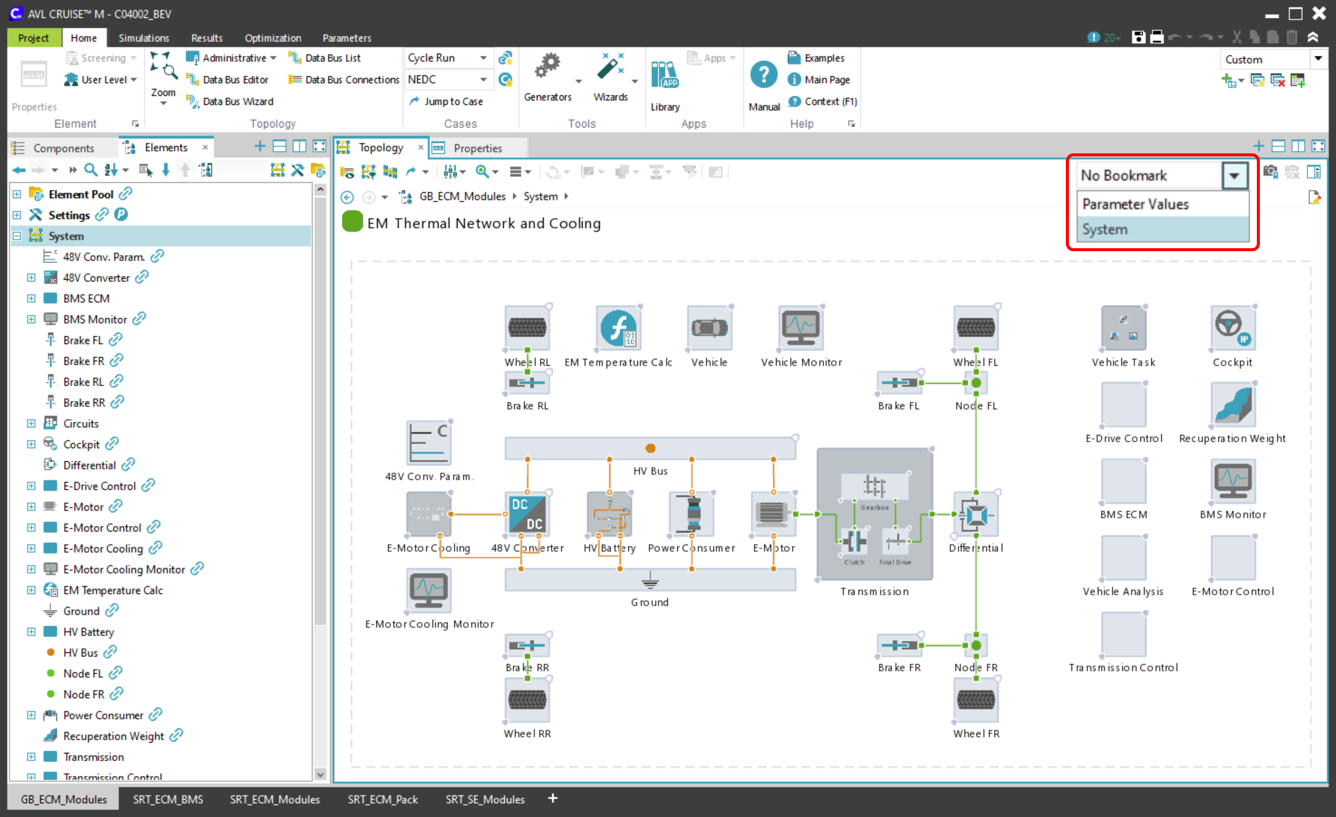This screenshot has width=1336, height=817.
Task: Switch to the Simulations ribbon tab
Action: (144, 38)
